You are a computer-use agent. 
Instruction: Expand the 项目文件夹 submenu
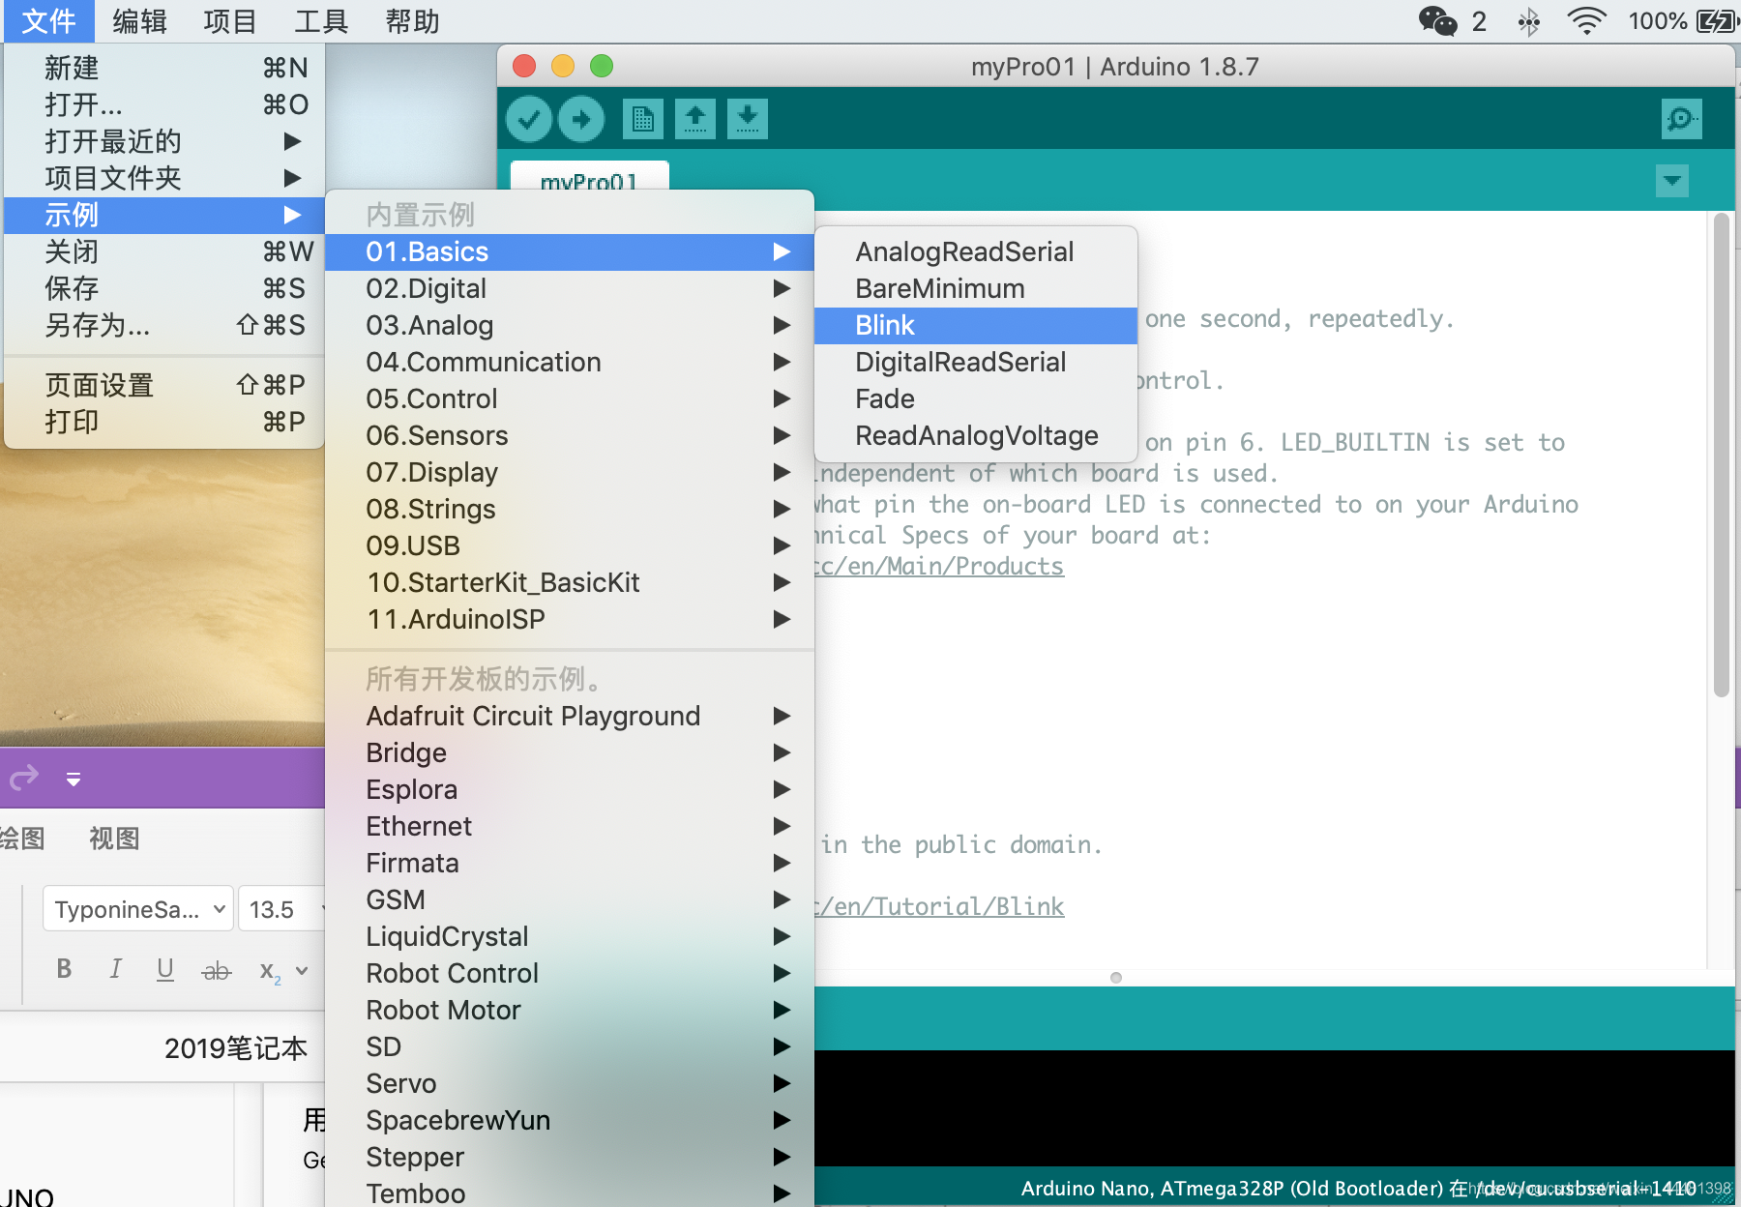pyautogui.click(x=164, y=178)
